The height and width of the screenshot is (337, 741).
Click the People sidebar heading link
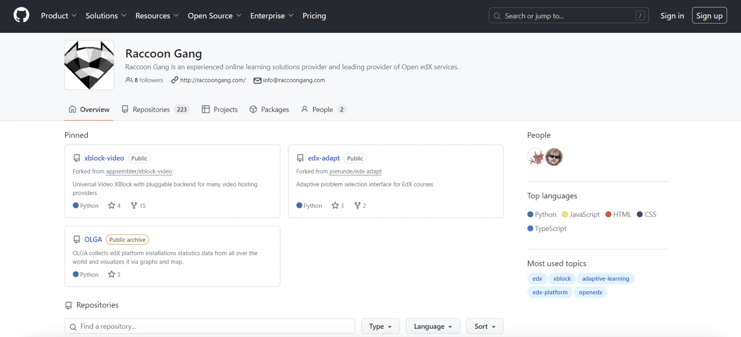click(x=538, y=135)
